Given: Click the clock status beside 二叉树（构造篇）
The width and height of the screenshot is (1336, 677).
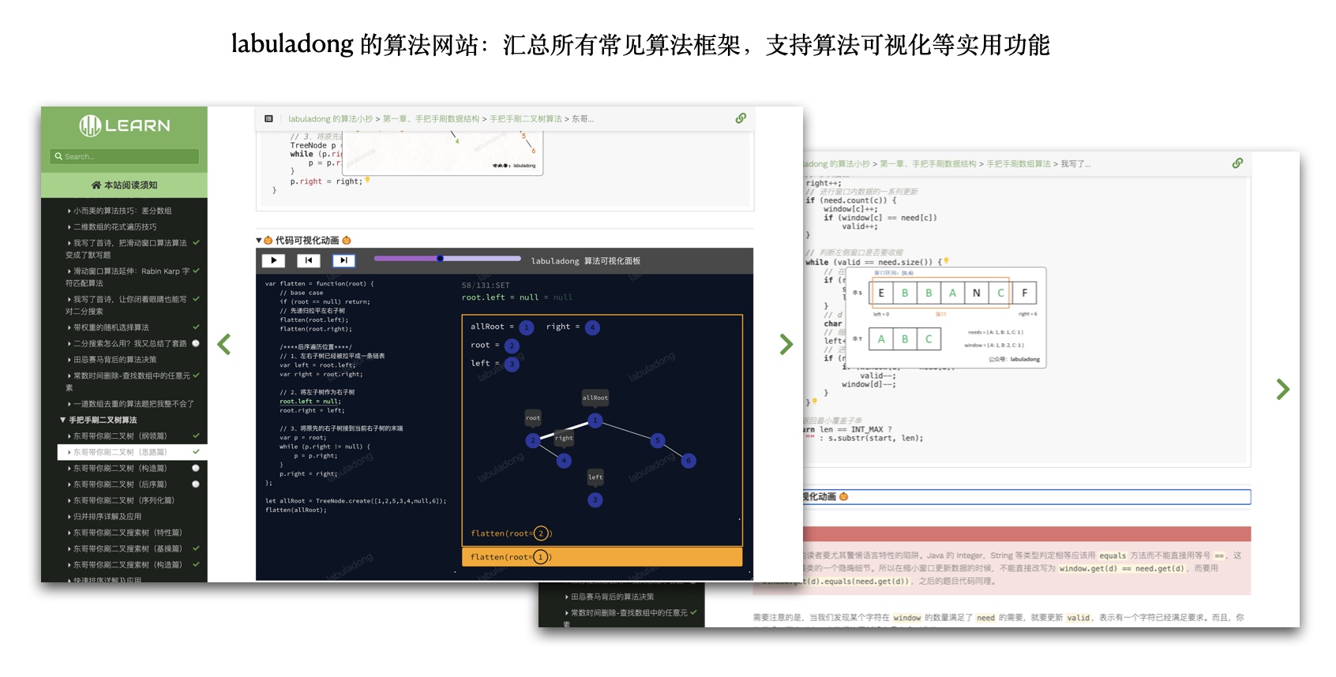Looking at the screenshot, I should pos(196,468).
